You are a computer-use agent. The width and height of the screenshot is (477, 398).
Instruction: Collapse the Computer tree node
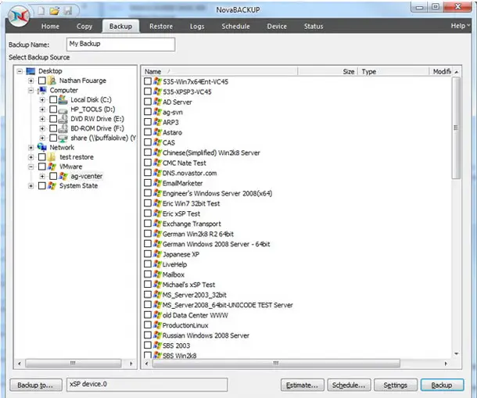point(30,91)
